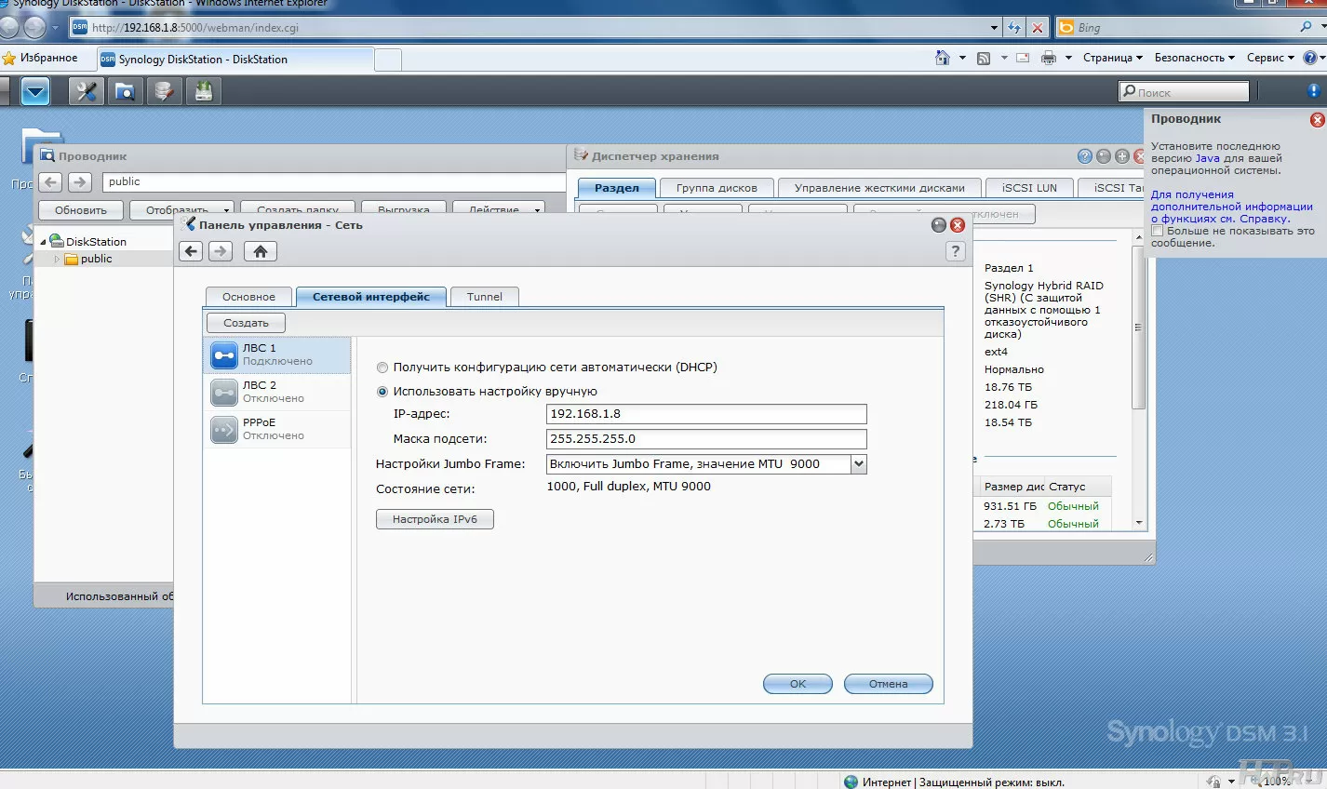Select the Synology DiskStation browser tab
The width and height of the screenshot is (1327, 789).
point(235,59)
